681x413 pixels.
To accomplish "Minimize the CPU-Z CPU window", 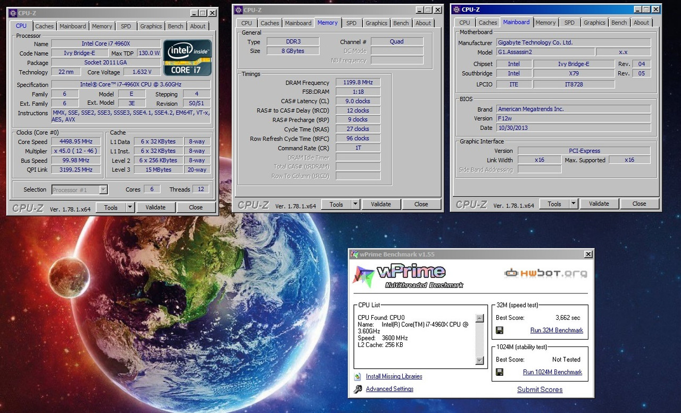I will (x=193, y=13).
